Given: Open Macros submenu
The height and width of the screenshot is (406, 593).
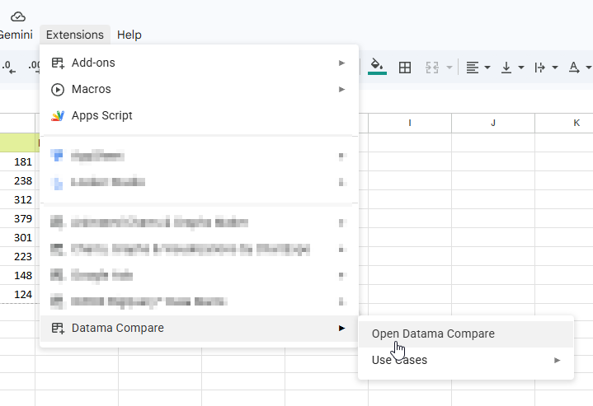Looking at the screenshot, I should tap(199, 89).
